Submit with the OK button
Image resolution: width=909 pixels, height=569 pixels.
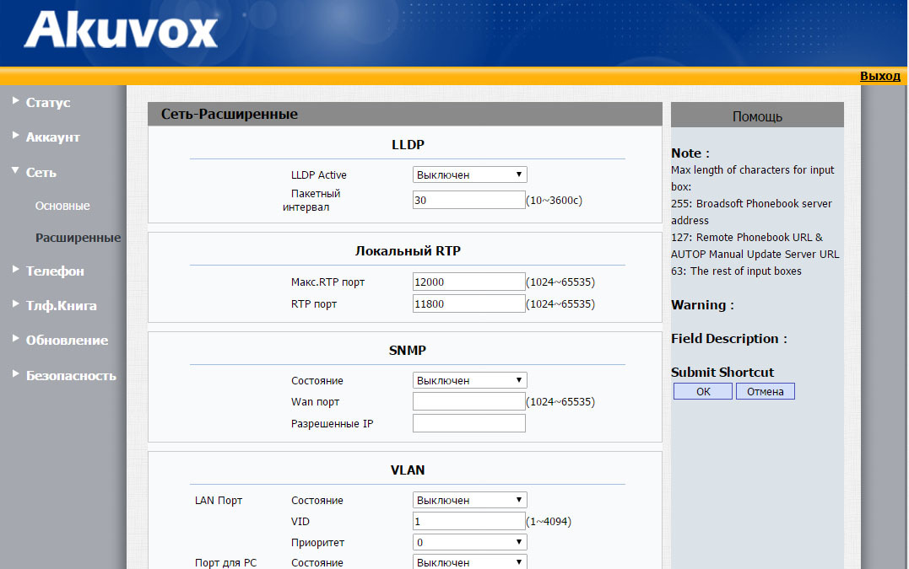[702, 391]
